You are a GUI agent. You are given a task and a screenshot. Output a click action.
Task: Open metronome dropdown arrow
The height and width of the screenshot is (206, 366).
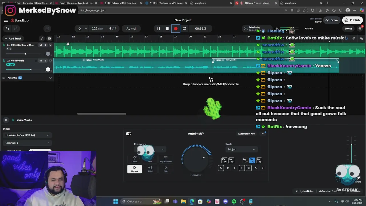86,29
